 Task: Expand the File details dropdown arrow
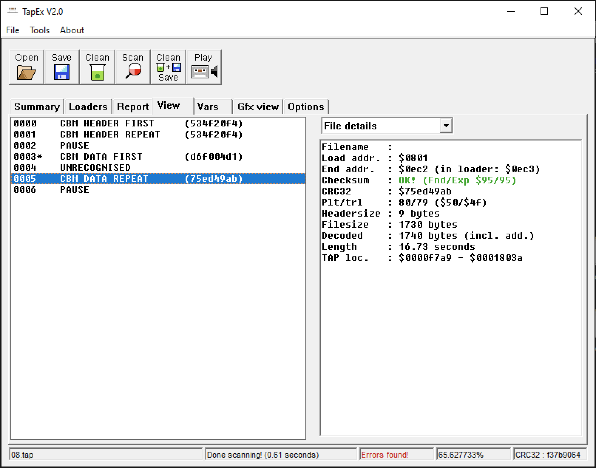point(446,126)
